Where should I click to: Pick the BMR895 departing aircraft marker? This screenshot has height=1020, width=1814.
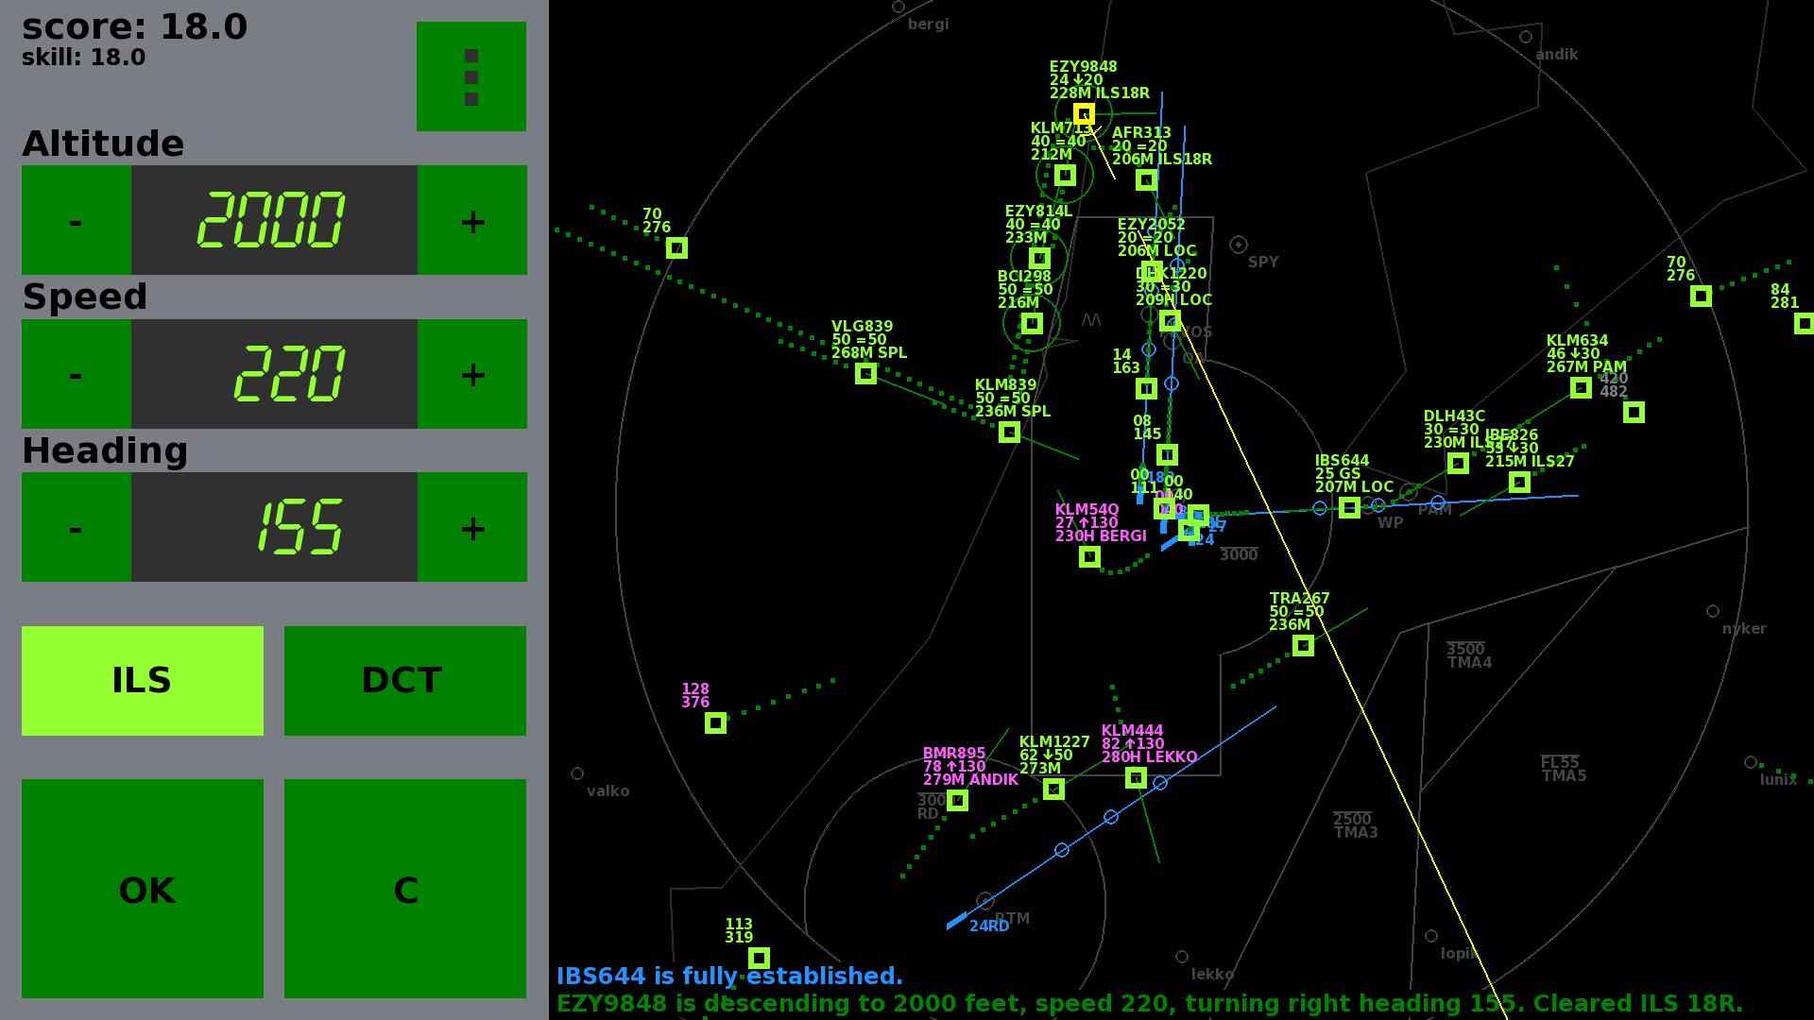pos(957,800)
